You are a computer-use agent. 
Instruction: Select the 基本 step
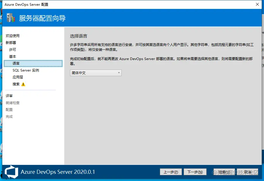12,57
